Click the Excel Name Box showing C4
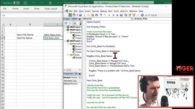Screen dimensions: 195x109 [32, 15]
